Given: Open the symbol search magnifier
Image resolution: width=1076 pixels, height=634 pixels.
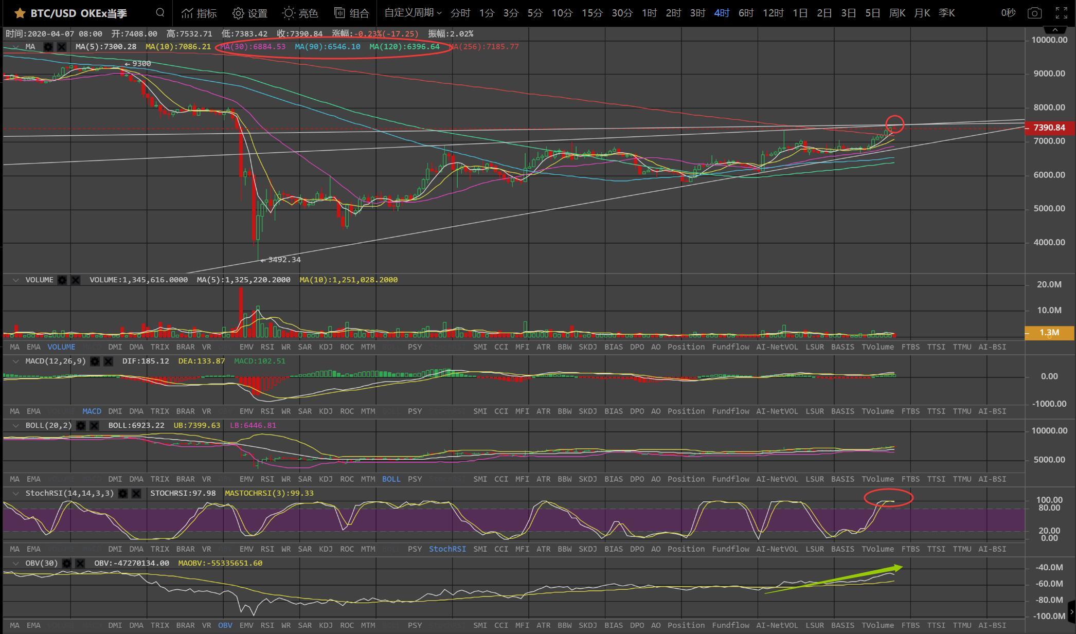Looking at the screenshot, I should point(160,13).
